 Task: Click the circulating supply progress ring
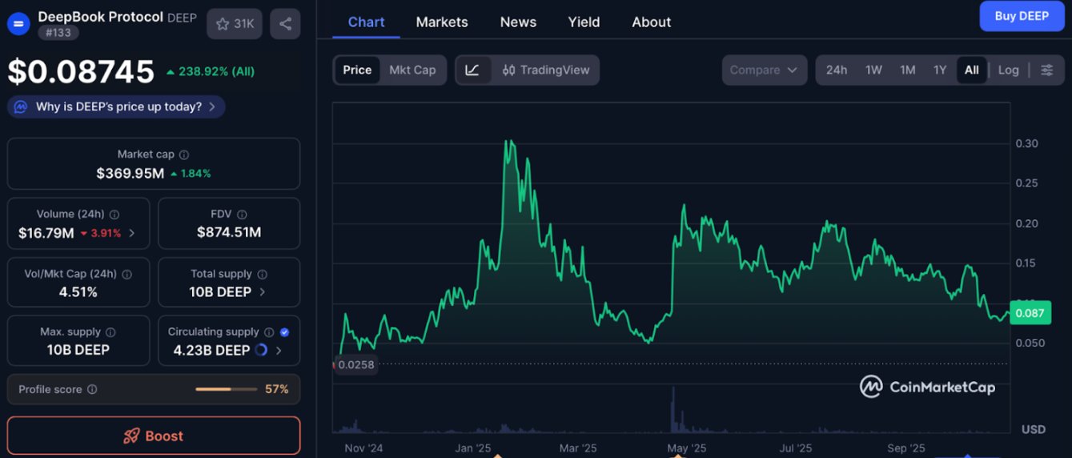pos(261,351)
